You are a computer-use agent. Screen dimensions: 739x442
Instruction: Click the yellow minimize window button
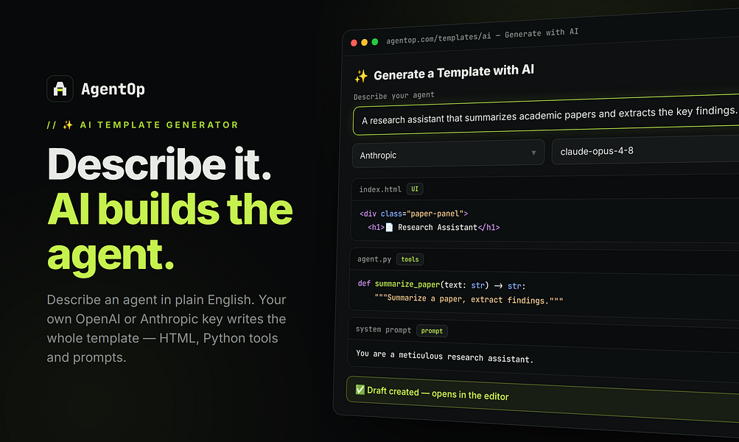click(x=364, y=43)
